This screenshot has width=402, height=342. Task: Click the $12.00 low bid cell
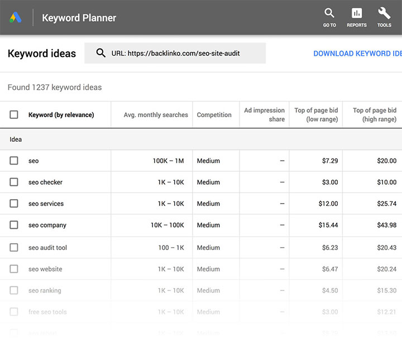point(328,204)
